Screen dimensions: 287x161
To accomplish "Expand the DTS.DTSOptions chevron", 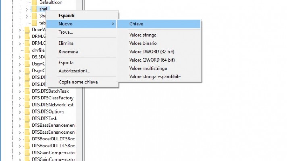I will (x=20, y=112).
